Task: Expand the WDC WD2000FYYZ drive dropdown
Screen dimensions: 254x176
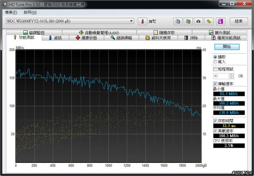Action: pos(131,21)
